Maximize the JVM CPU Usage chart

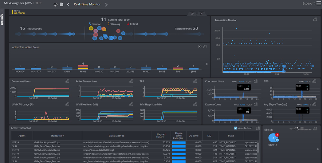click(67, 104)
